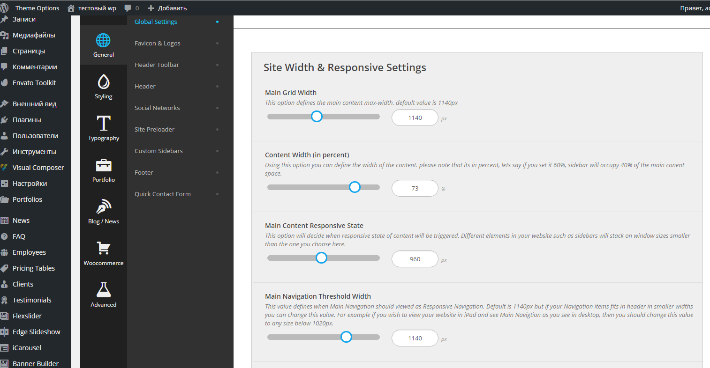
Task: Open Portfolio briefcase icon section
Action: (x=103, y=165)
